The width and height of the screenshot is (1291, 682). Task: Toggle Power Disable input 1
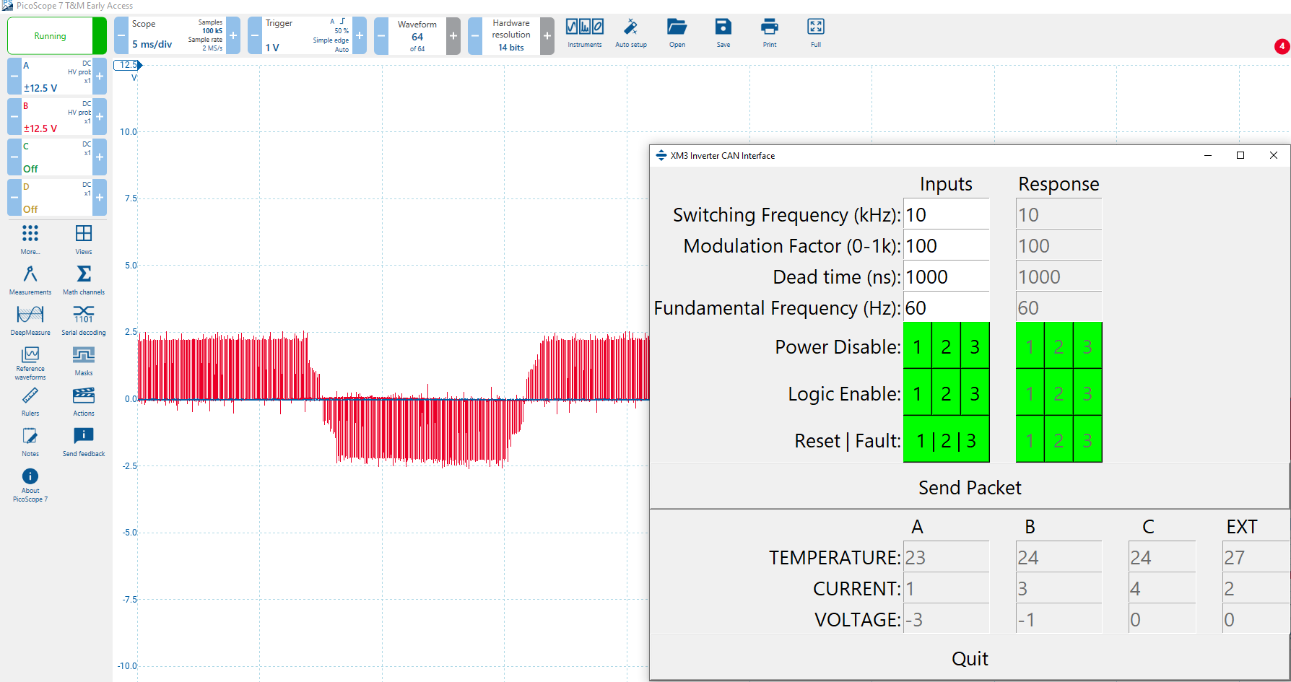point(917,346)
